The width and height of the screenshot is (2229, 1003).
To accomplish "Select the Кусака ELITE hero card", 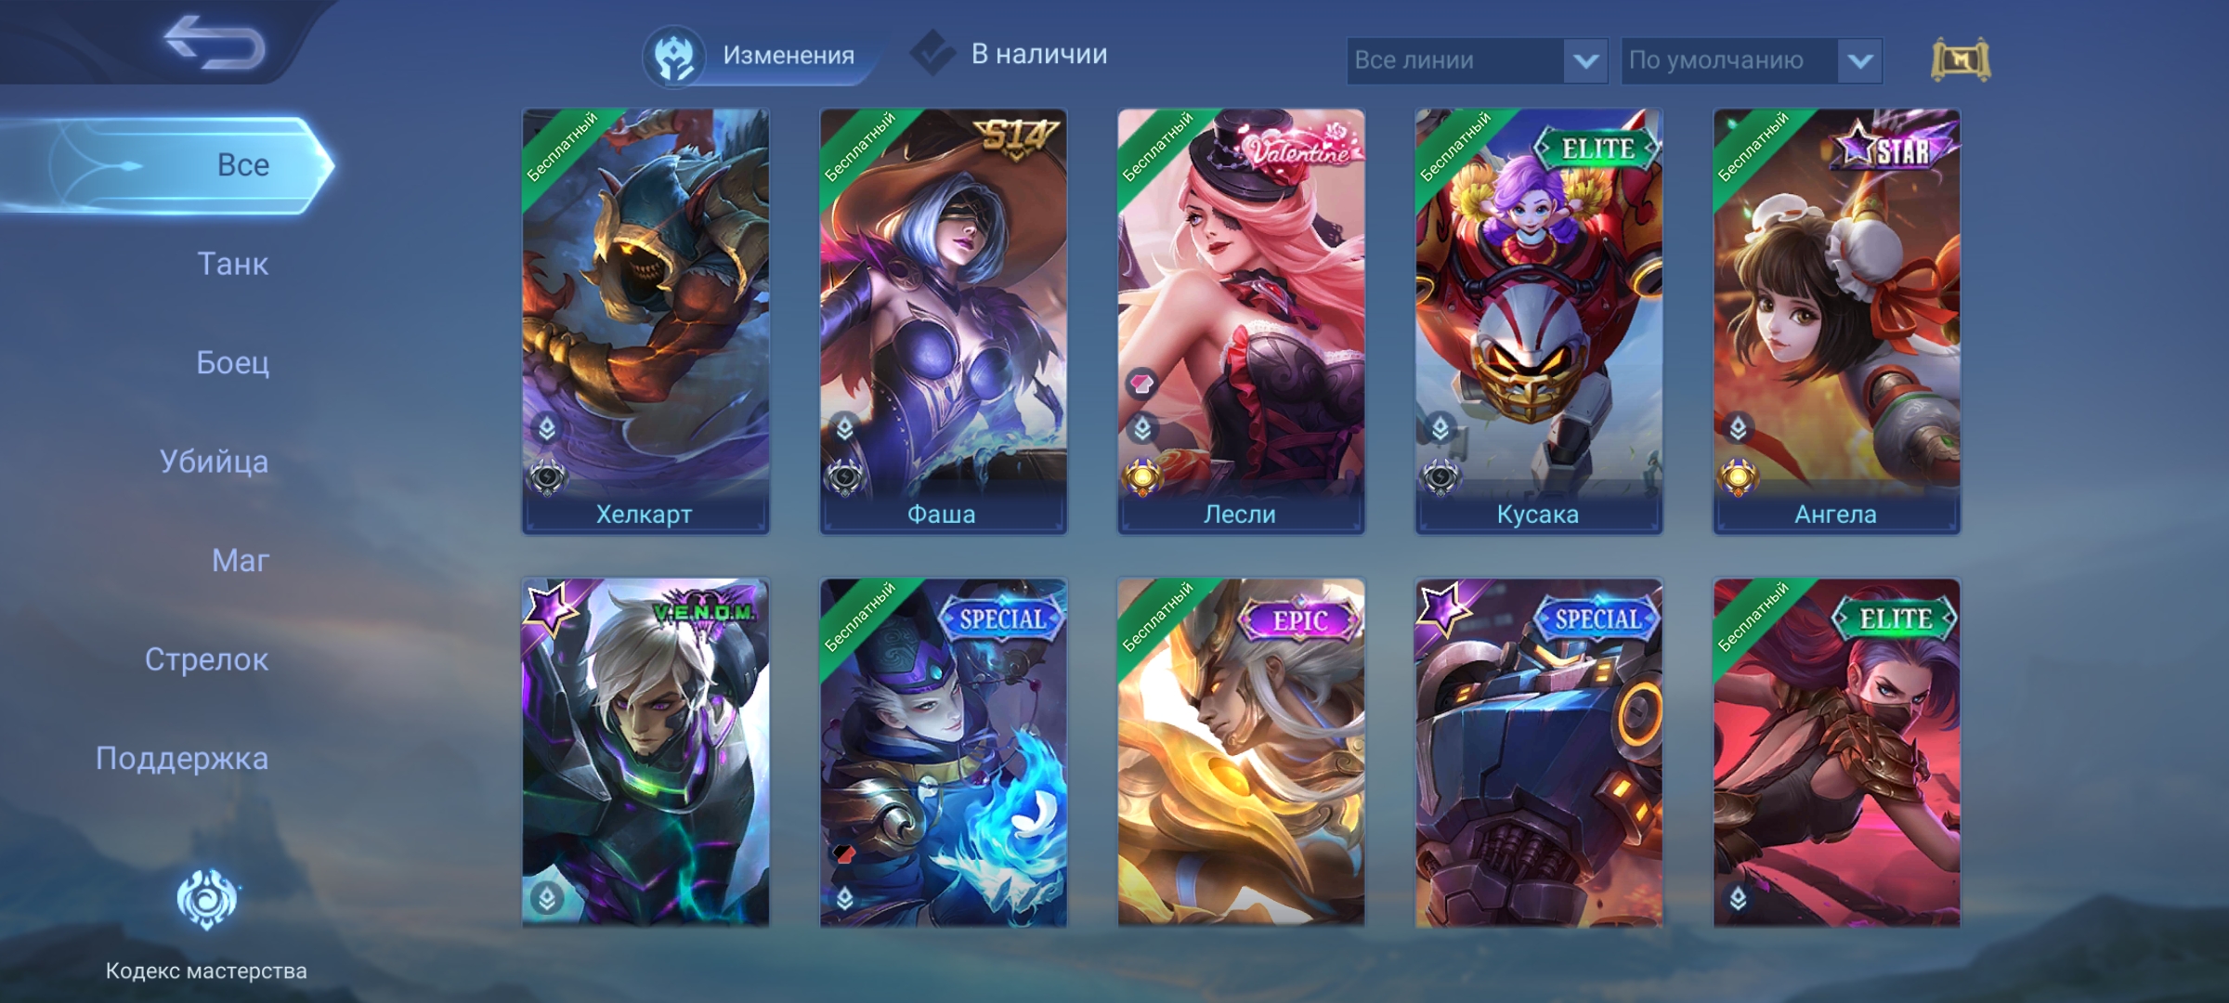I will [1539, 321].
